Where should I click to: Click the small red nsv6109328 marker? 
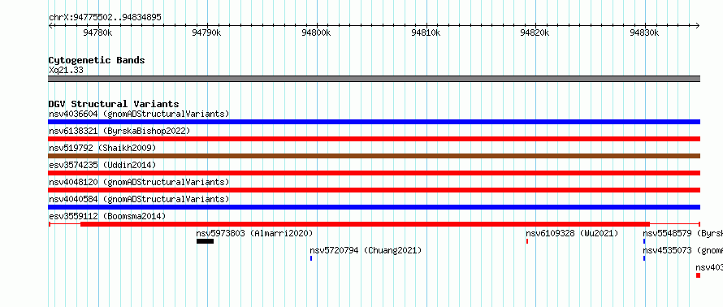pos(527,241)
